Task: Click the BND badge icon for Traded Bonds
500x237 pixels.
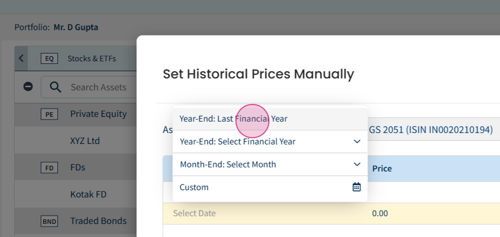Action: [x=49, y=221]
